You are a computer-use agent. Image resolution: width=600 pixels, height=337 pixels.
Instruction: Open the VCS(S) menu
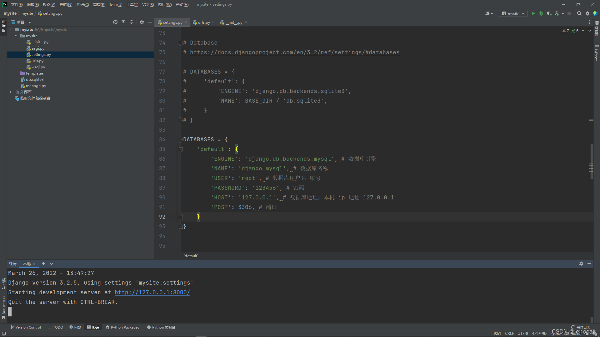click(x=148, y=4)
